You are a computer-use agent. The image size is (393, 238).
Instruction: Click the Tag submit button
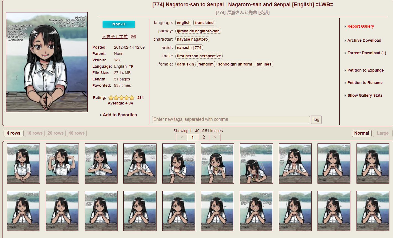pos(316,120)
